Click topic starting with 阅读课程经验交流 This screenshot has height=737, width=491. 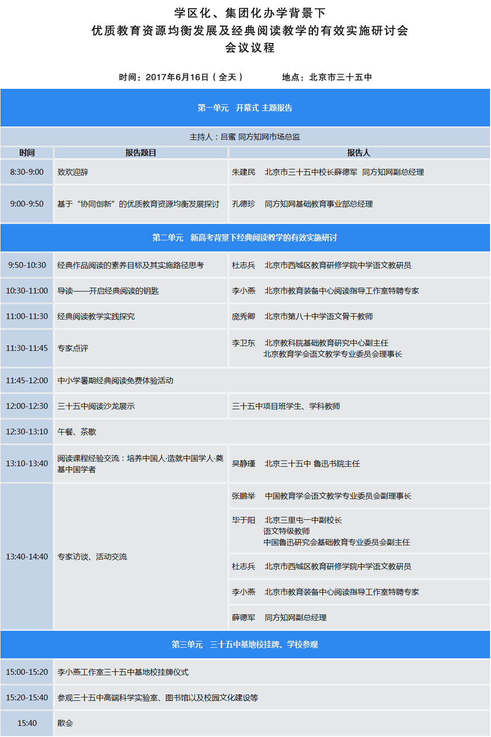(140, 464)
